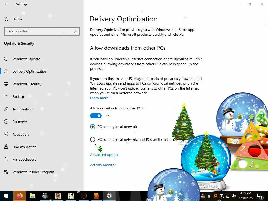Go to the Backup settings page
This screenshot has width=268, height=201.
pyautogui.click(x=18, y=97)
